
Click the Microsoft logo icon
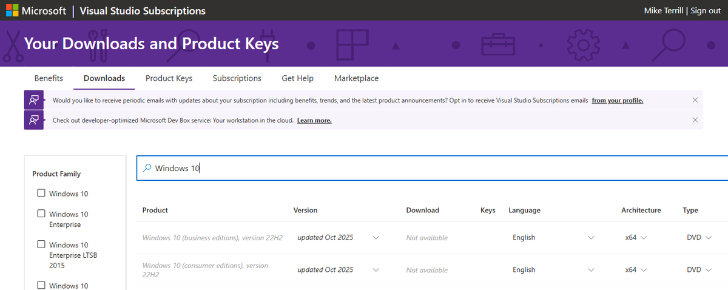tap(13, 10)
